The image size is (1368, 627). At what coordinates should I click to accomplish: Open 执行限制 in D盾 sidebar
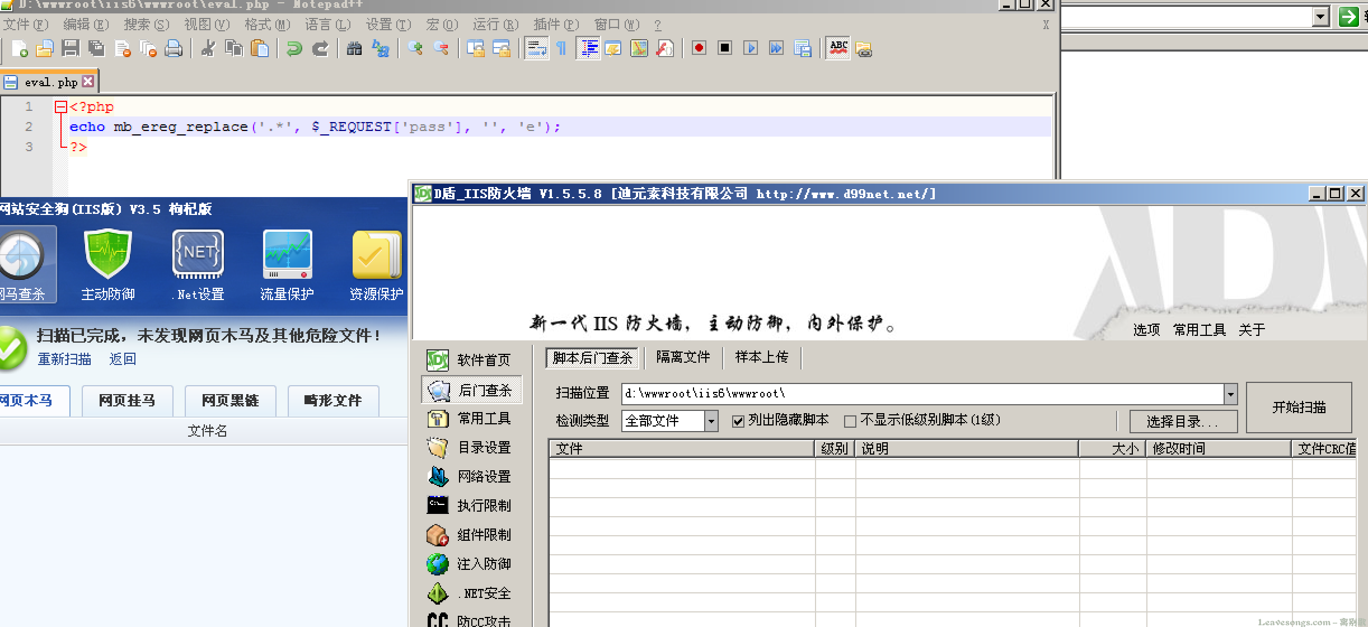pyautogui.click(x=471, y=506)
